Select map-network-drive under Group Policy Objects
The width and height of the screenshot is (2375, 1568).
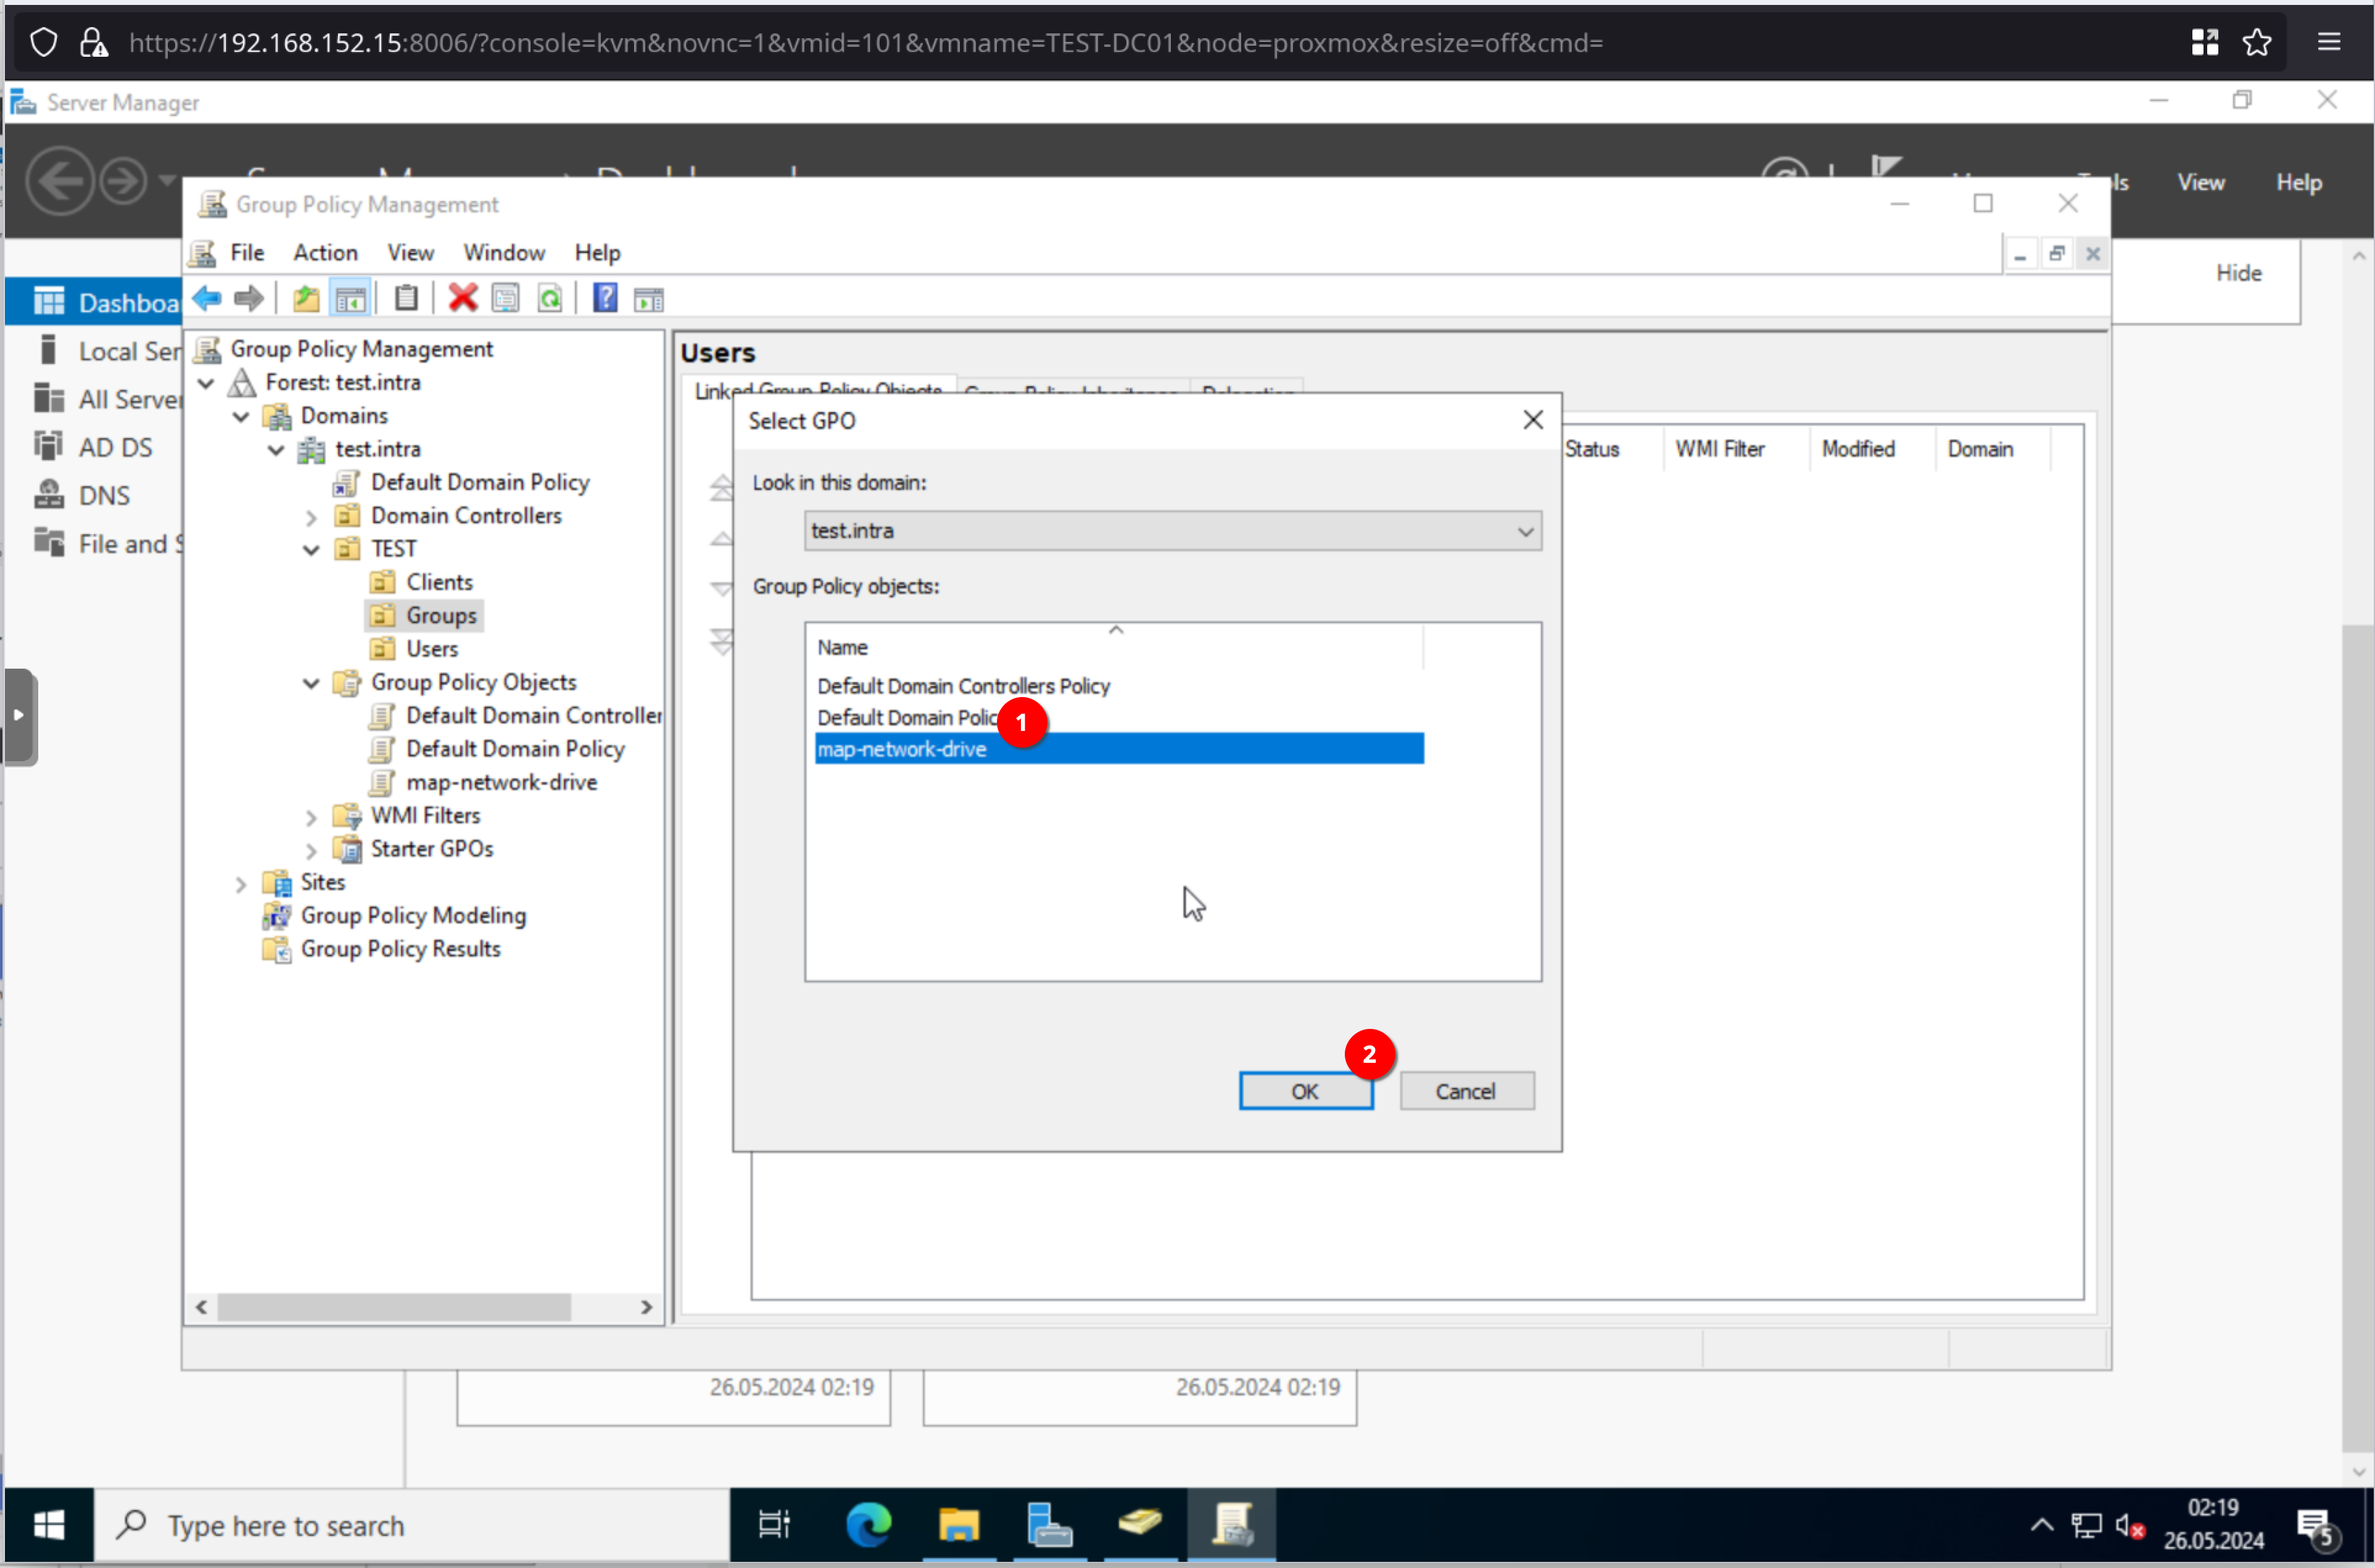(501, 782)
